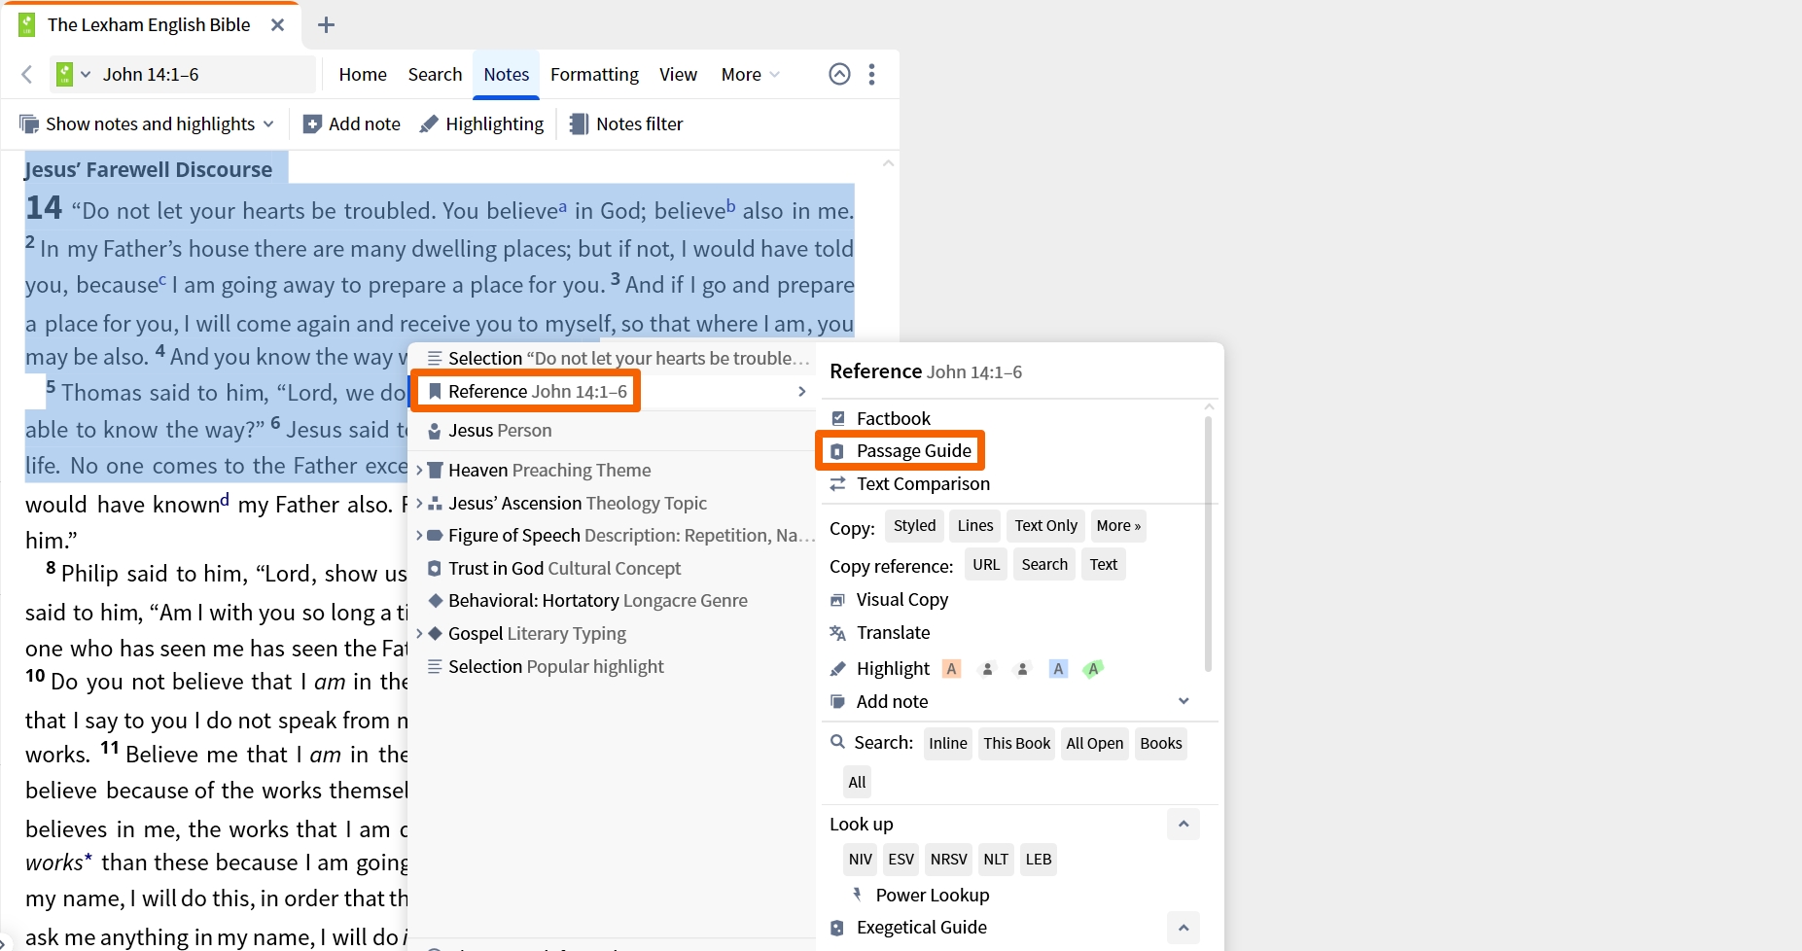Open Text Comparison tool
Screen dimensions: 1802x951
click(x=909, y=484)
